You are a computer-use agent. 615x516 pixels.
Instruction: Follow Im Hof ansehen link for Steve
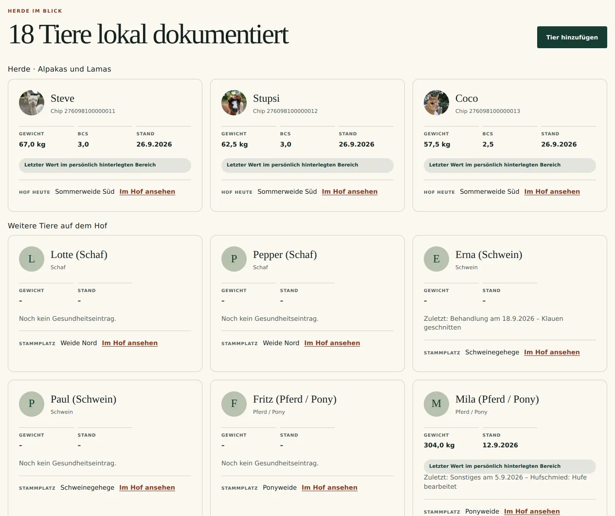coord(147,192)
